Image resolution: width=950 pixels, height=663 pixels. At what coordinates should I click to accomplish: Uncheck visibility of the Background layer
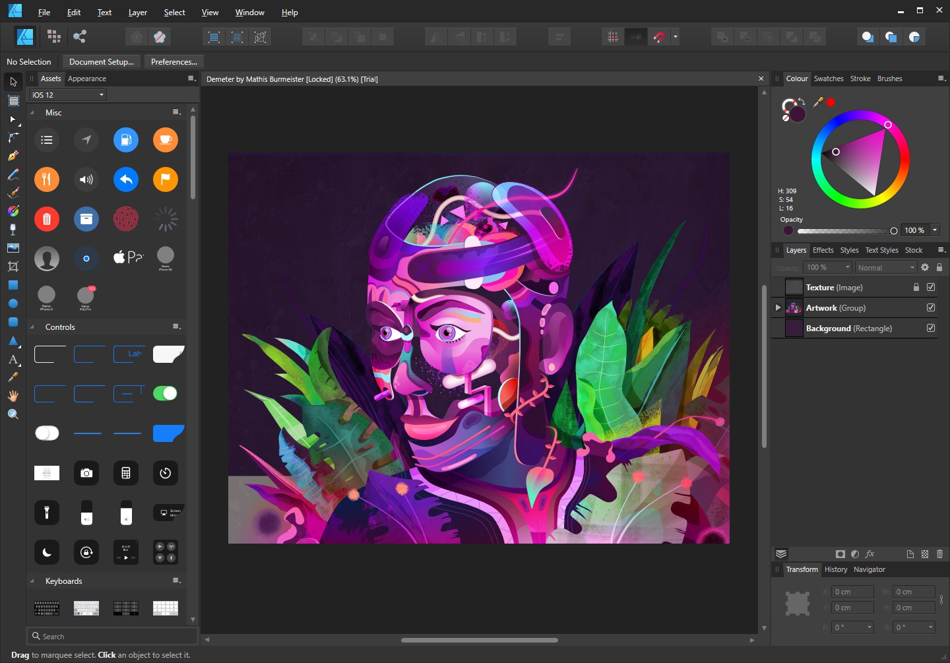(x=931, y=328)
